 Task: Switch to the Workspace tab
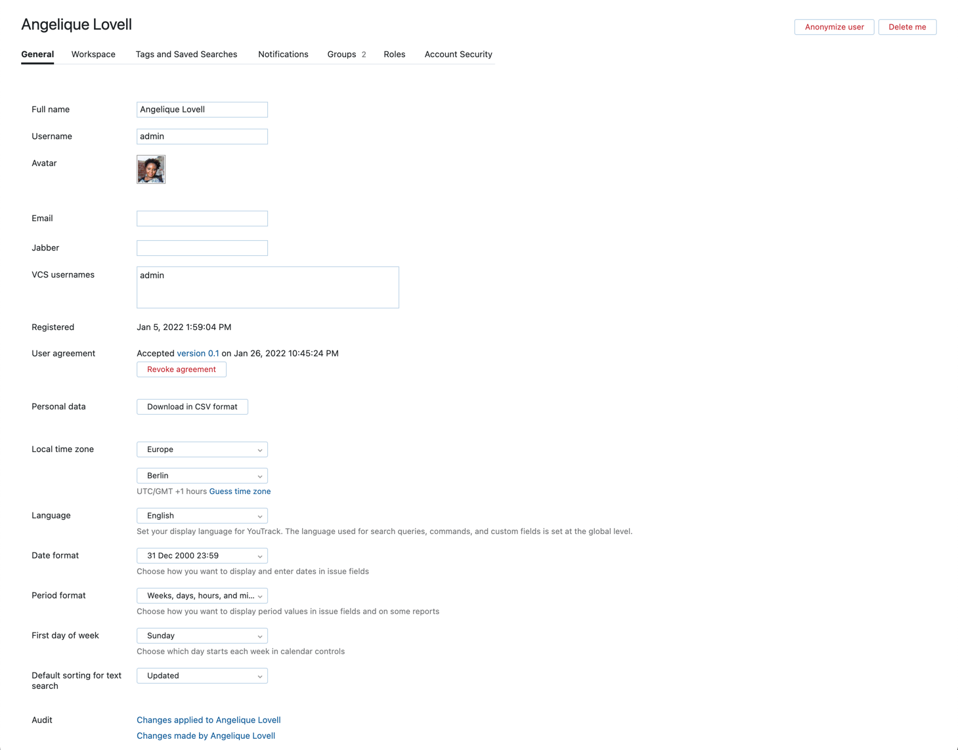[93, 54]
